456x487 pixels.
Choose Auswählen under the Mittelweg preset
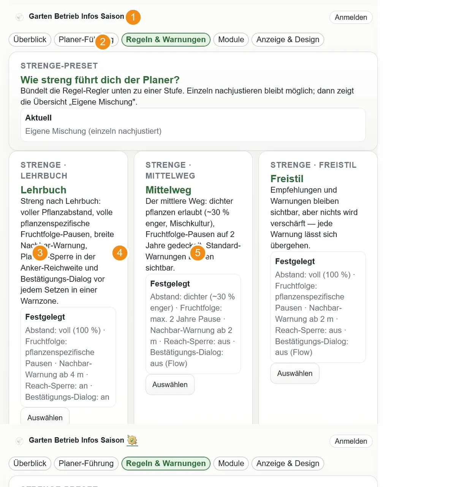click(x=170, y=384)
